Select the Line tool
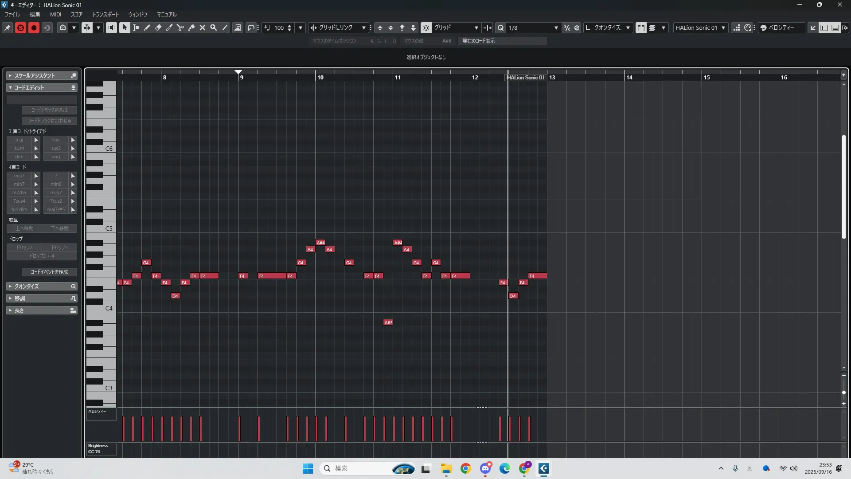This screenshot has width=851, height=479. [x=225, y=27]
